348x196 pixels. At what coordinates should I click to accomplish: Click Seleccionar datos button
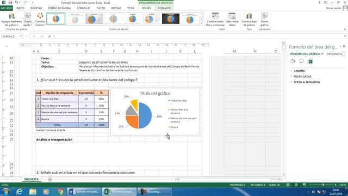click(x=232, y=20)
